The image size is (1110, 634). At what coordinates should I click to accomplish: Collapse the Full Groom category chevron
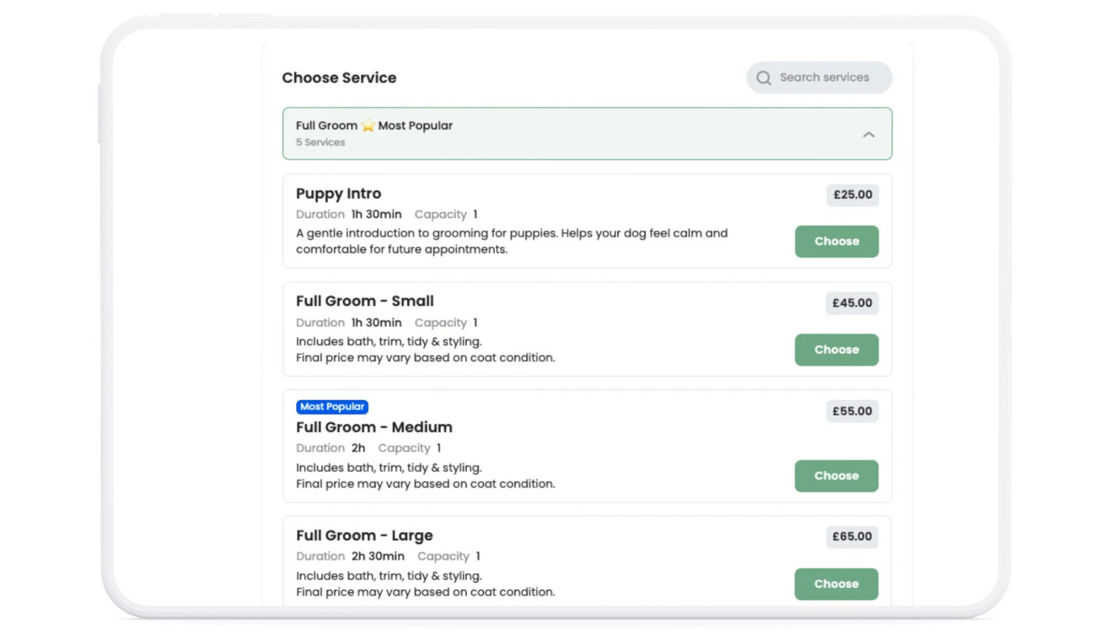869,135
